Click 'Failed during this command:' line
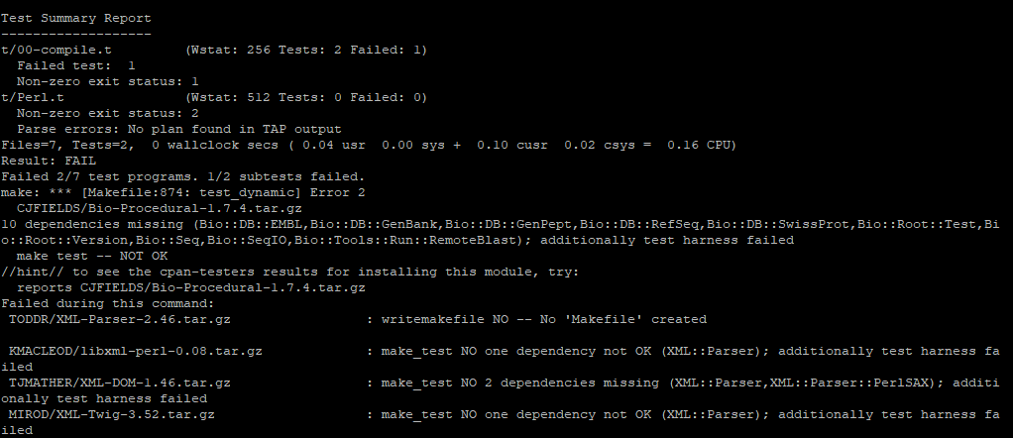The image size is (1013, 438). pyautogui.click(x=107, y=303)
